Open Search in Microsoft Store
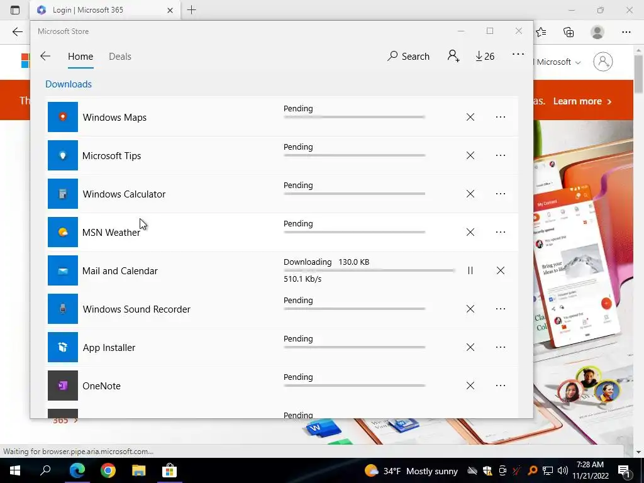This screenshot has width=644, height=483. (x=408, y=56)
